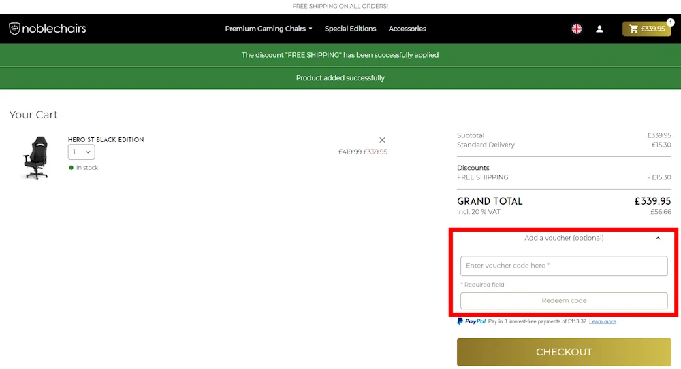This screenshot has width=681, height=369.
Task: Click the CHECKOUT button
Action: (564, 352)
